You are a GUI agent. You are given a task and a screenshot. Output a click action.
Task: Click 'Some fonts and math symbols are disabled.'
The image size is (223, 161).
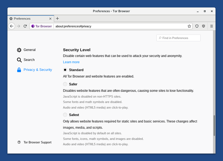point(93,102)
